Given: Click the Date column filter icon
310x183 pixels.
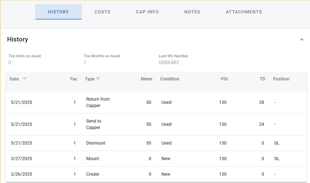Looking at the screenshot, I should pos(24,79).
